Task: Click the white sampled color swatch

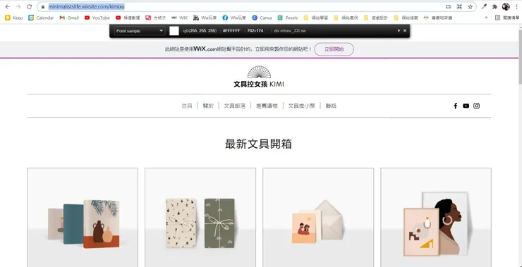Action: 174,31
